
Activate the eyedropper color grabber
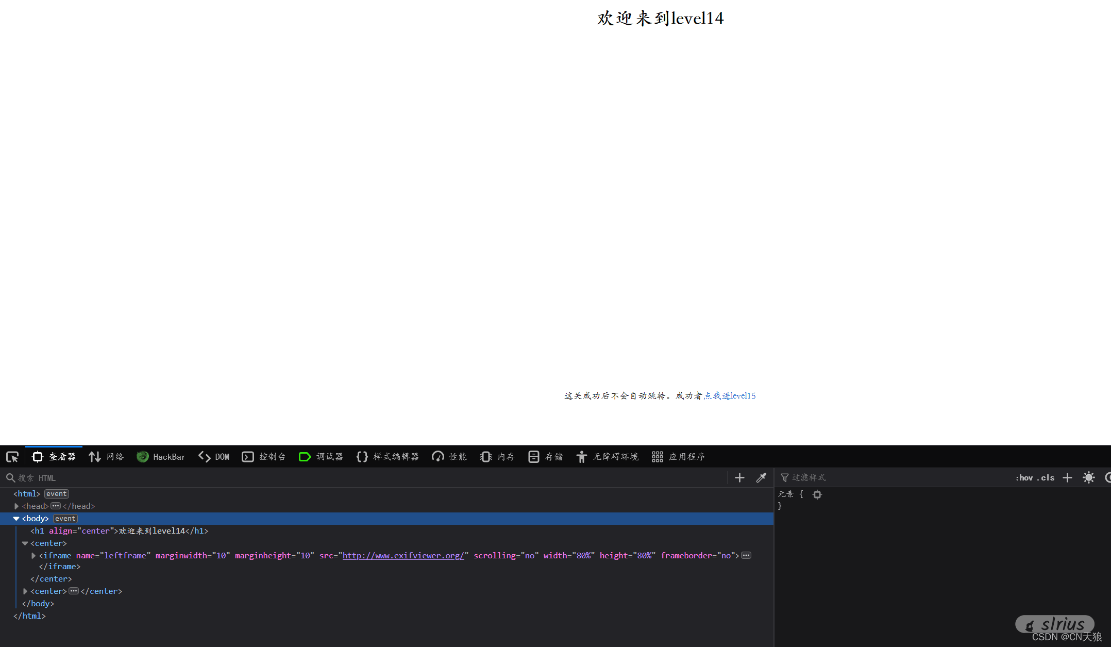(761, 477)
